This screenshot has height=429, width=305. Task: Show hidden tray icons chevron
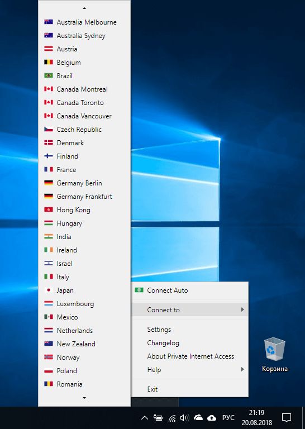pos(145,418)
